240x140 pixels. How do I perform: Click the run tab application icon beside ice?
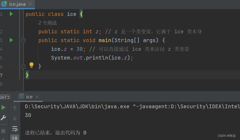[21, 97]
